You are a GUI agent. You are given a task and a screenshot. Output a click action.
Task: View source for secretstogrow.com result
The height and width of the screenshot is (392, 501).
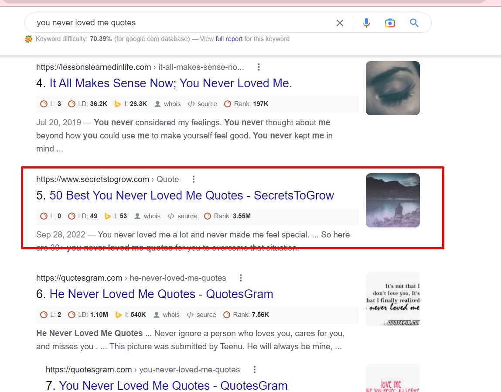182,216
